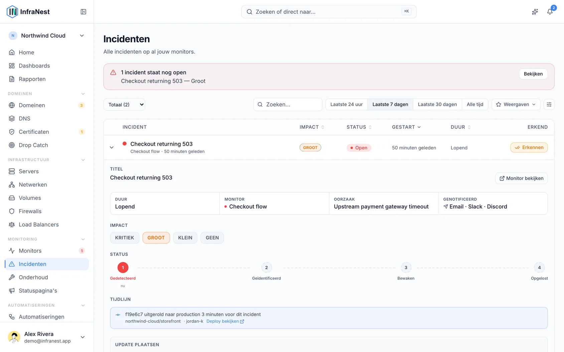Screen dimensions: 564x352
Task: Navigate to Load Balancers
Action: 47,225
